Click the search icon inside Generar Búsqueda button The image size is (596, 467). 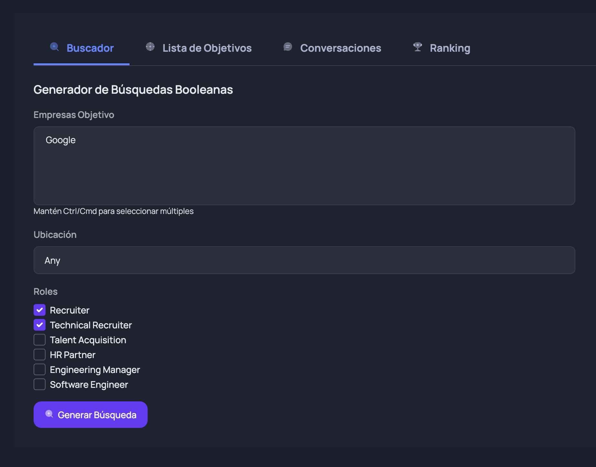click(49, 414)
